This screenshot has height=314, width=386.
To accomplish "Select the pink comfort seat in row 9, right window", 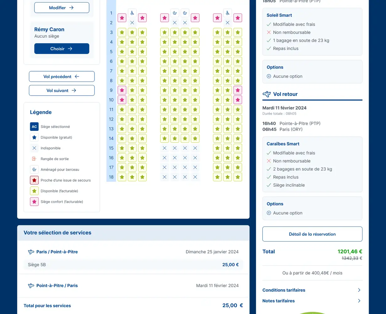I will click(238, 90).
